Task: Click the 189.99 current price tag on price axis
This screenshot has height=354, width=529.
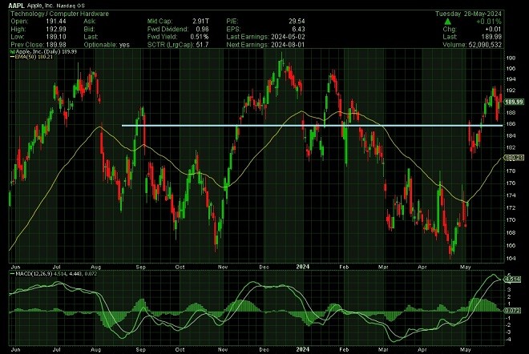Action: pyautogui.click(x=514, y=102)
